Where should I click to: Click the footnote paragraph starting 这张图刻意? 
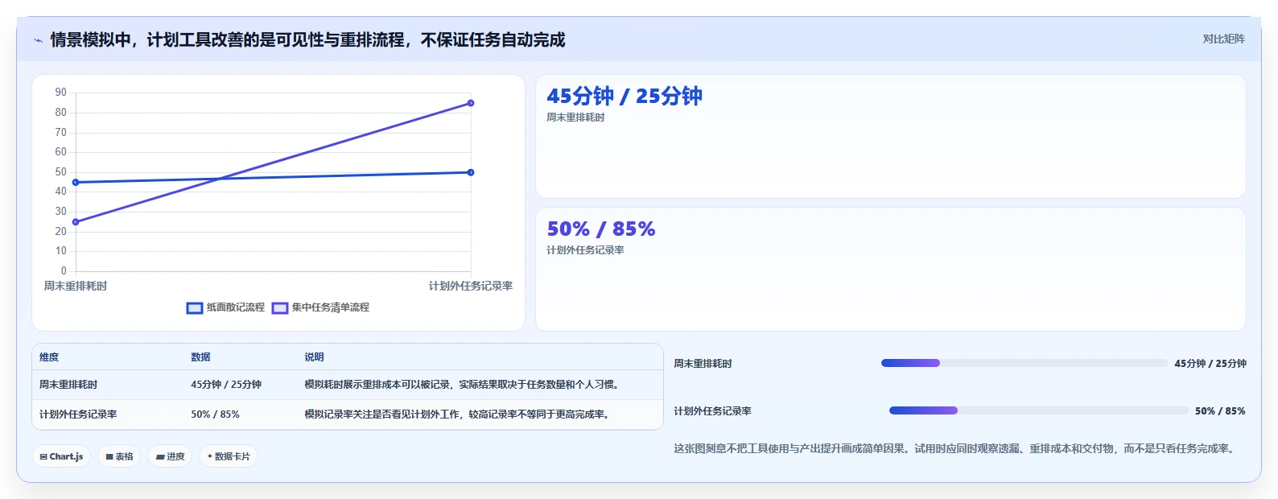(954, 449)
